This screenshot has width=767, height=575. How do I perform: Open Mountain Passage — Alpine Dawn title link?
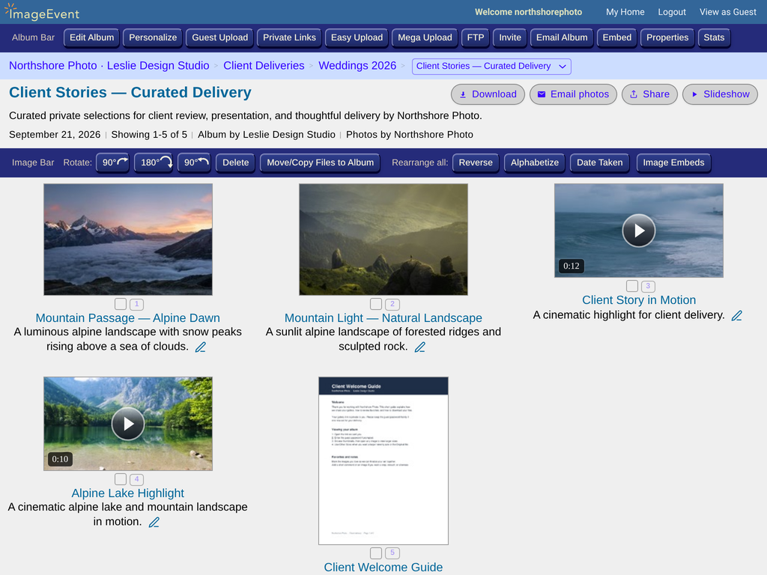click(127, 317)
